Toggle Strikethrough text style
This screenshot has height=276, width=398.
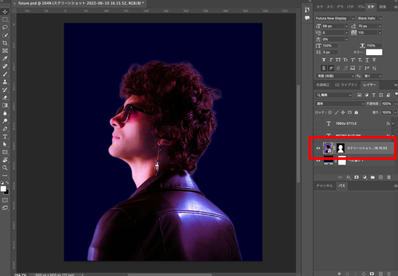point(374,60)
